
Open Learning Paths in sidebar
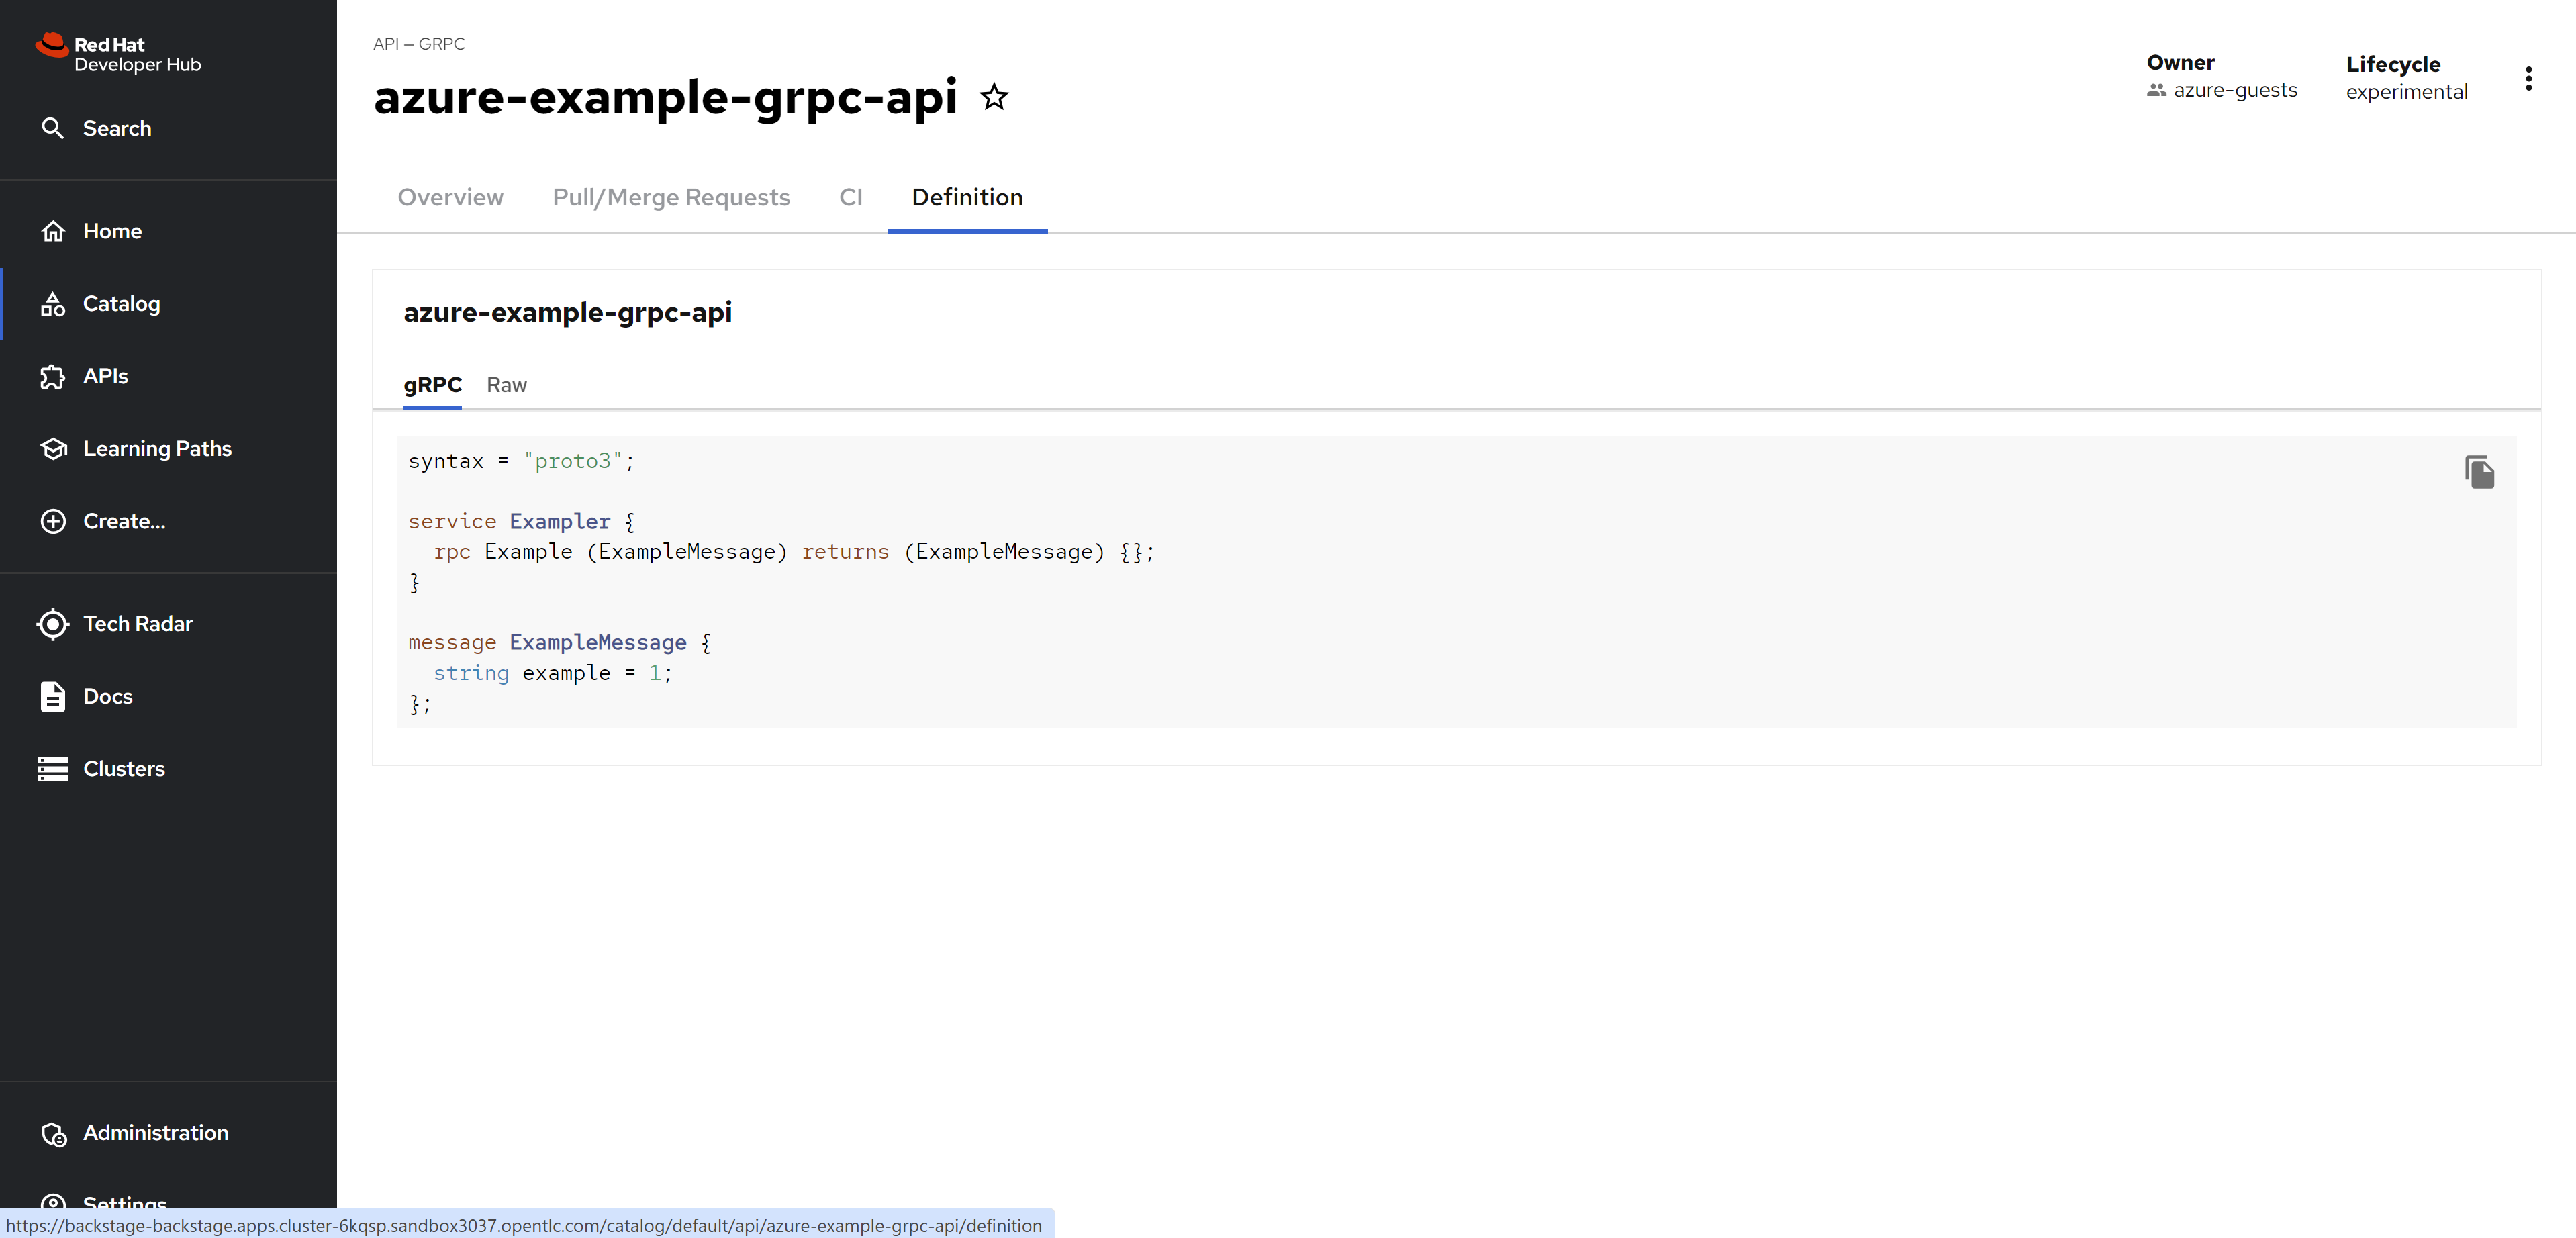coord(156,449)
